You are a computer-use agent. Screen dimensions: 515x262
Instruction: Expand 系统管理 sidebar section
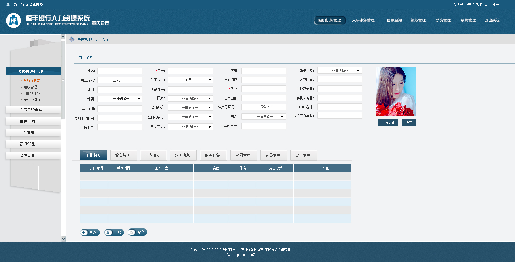pos(33,155)
